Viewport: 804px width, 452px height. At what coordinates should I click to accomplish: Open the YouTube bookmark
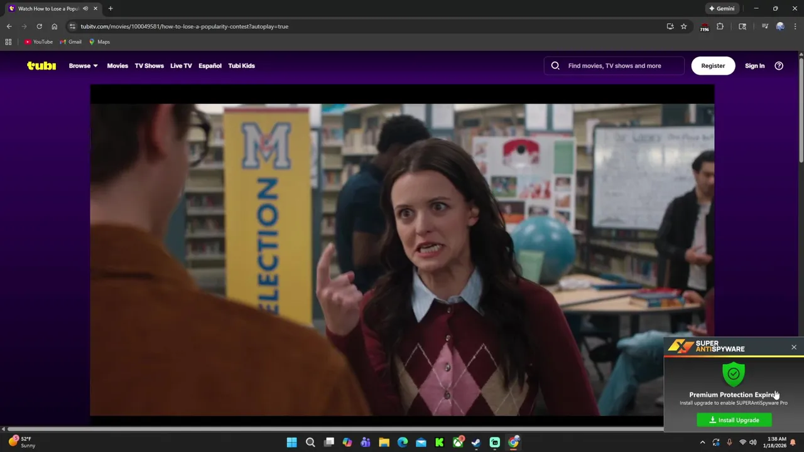tap(38, 42)
